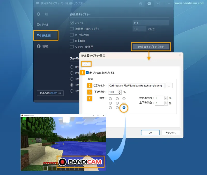Screen dimensions: 207x175
Task: Close the Minecraft 1.12.1 window
Action: coord(103,115)
